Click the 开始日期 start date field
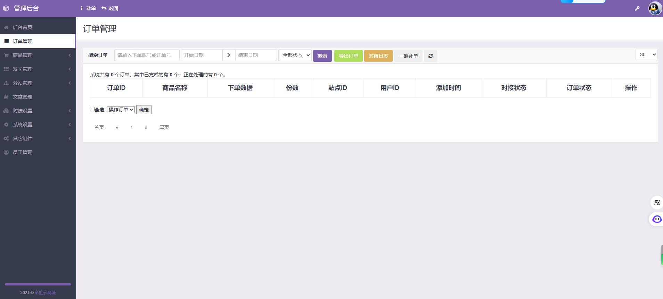This screenshot has height=299, width=663. point(202,55)
